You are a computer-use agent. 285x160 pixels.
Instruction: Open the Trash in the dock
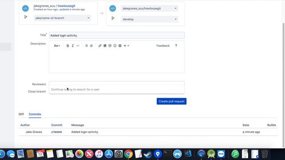pyautogui.click(x=265, y=154)
